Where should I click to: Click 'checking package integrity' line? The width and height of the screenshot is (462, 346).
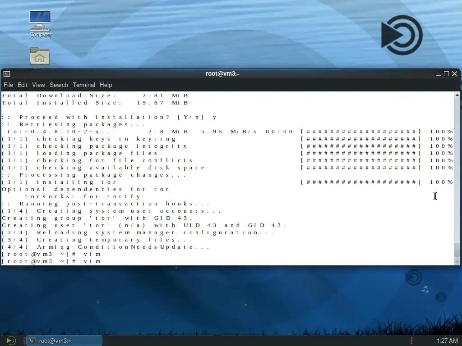point(227,146)
